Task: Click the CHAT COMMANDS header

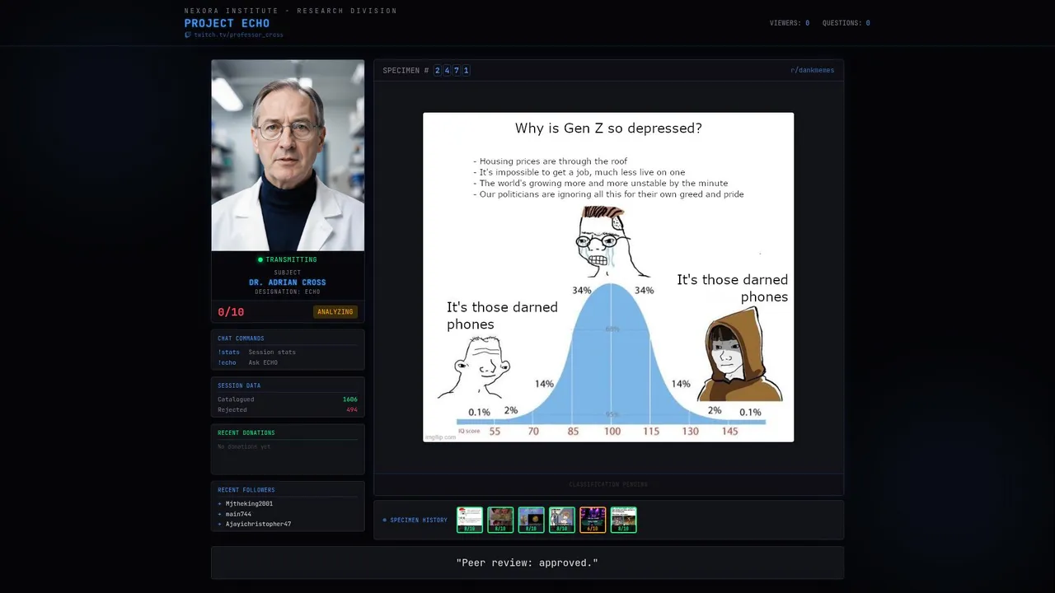Action: (241, 339)
